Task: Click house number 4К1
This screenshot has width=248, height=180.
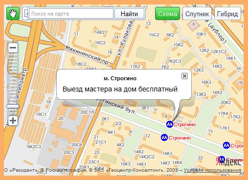Action: click(x=112, y=132)
